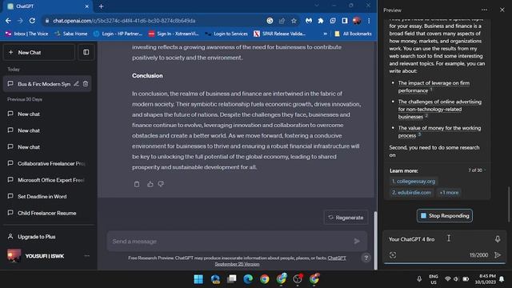The image size is (512, 288).
Task: Send message in Preview panel
Action: (x=498, y=254)
